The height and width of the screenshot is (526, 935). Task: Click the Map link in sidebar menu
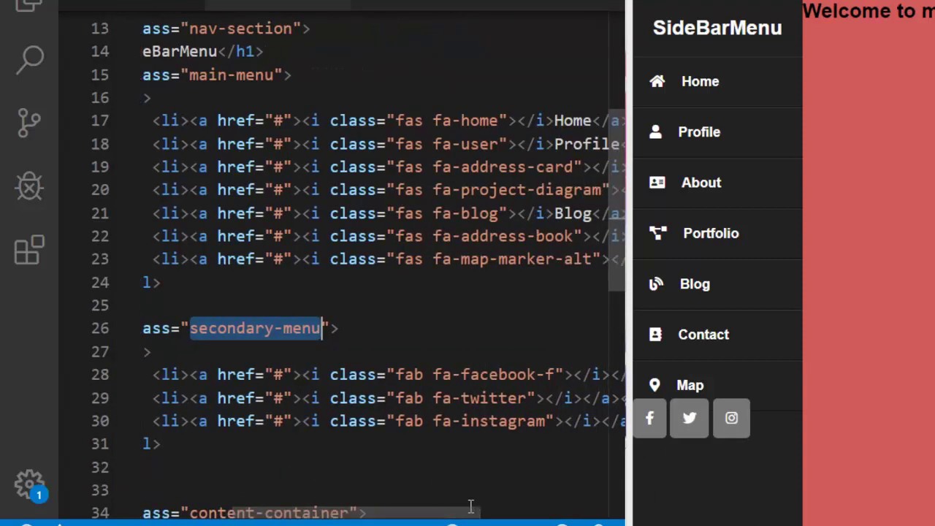(690, 386)
